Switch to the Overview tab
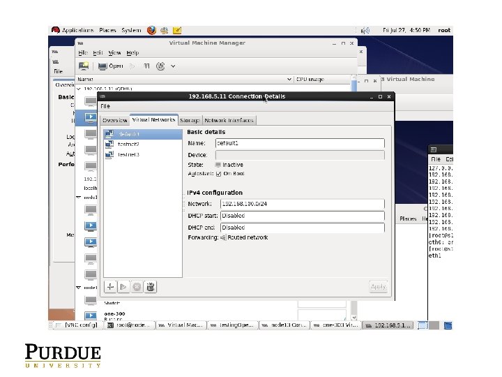Screen dimensions: 502x377 tap(115, 120)
